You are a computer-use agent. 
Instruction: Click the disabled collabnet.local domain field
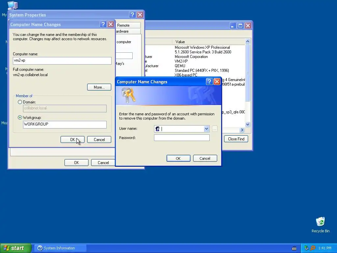(65, 108)
